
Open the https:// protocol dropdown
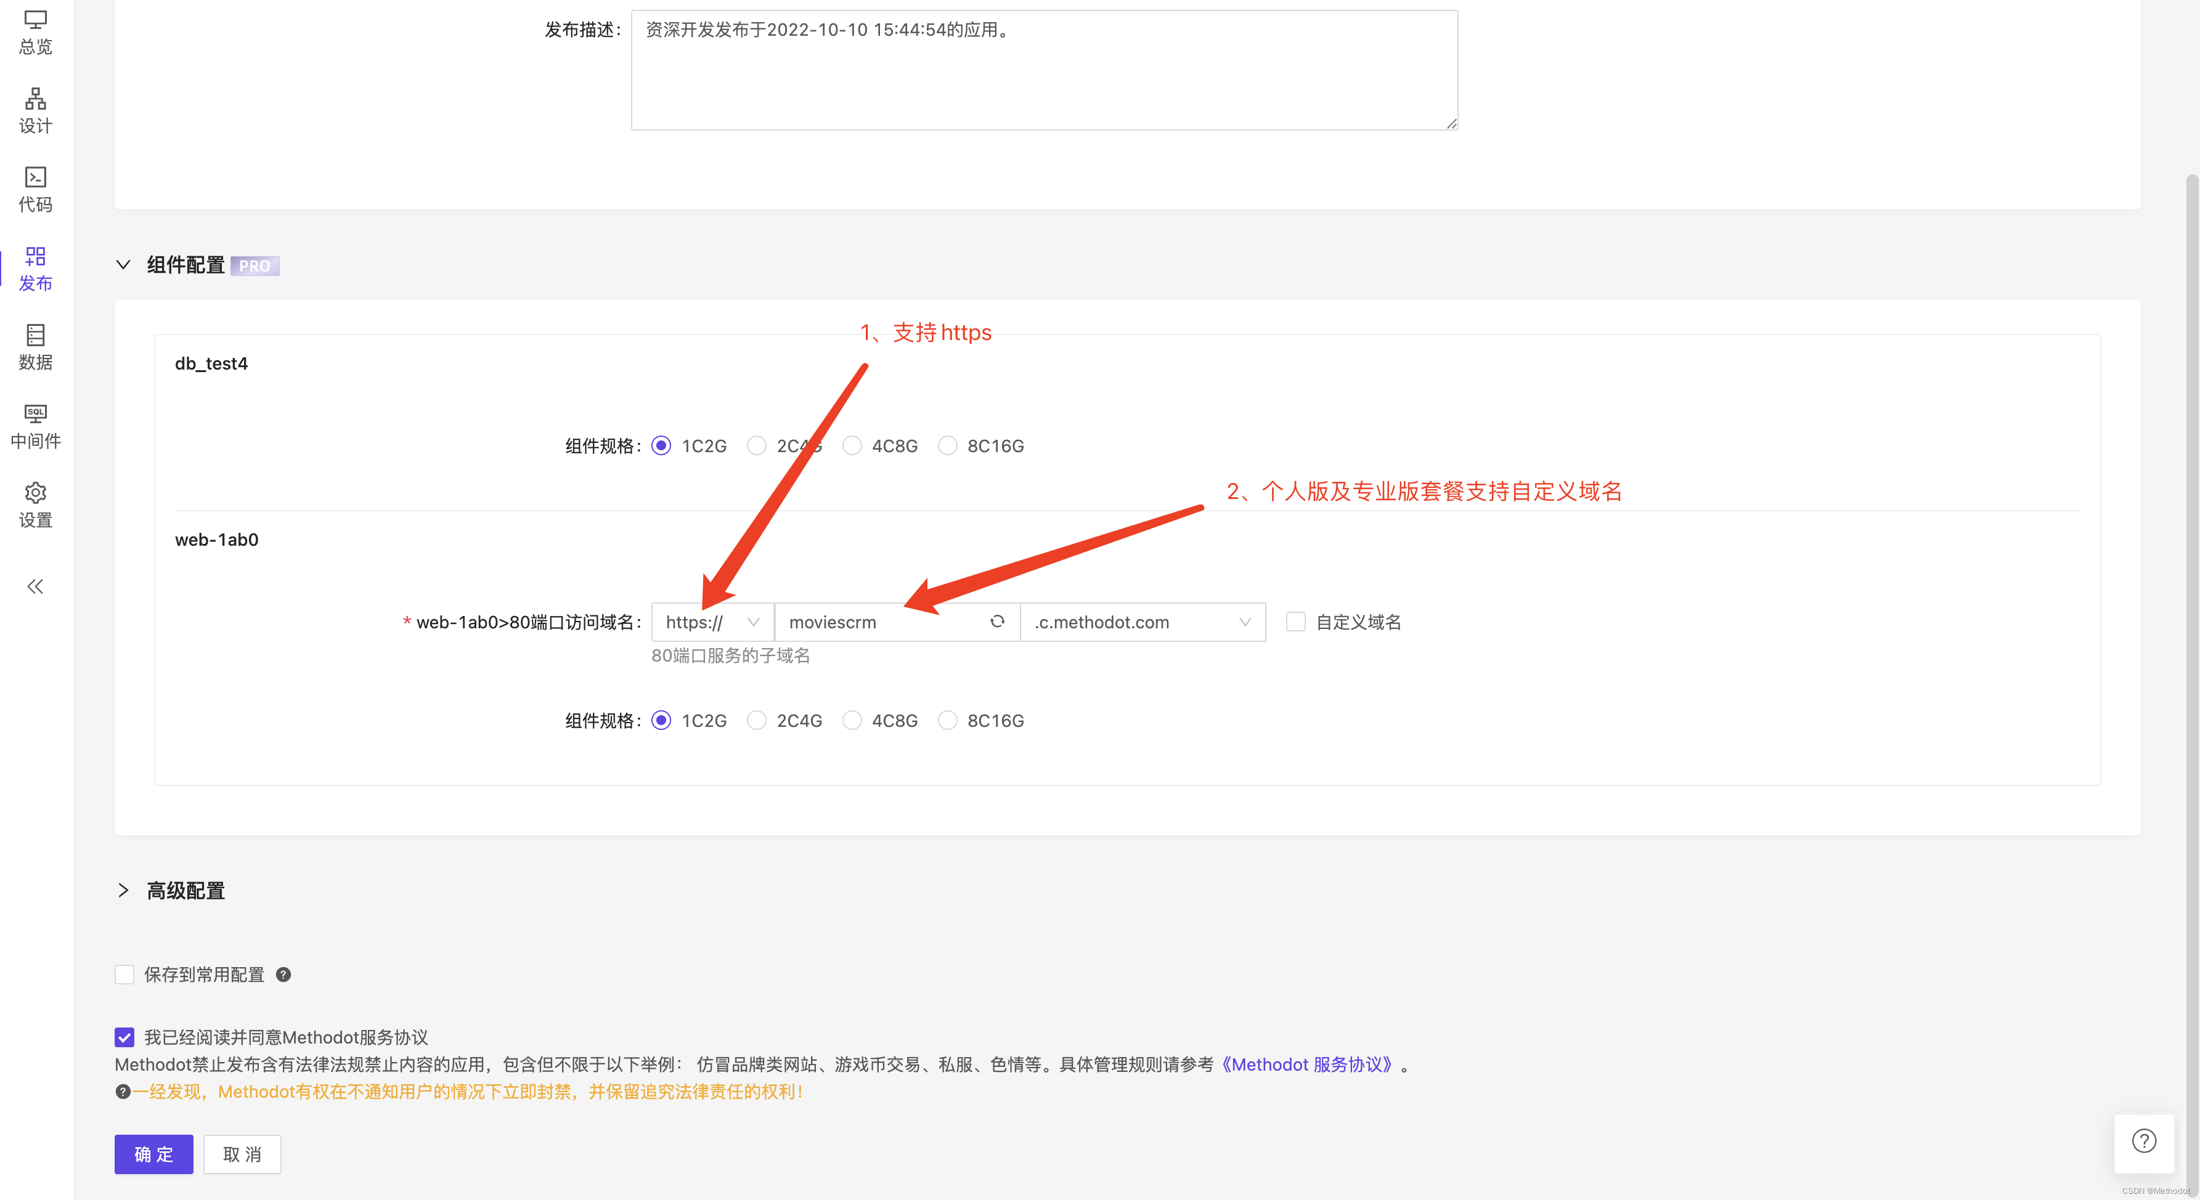tap(711, 622)
